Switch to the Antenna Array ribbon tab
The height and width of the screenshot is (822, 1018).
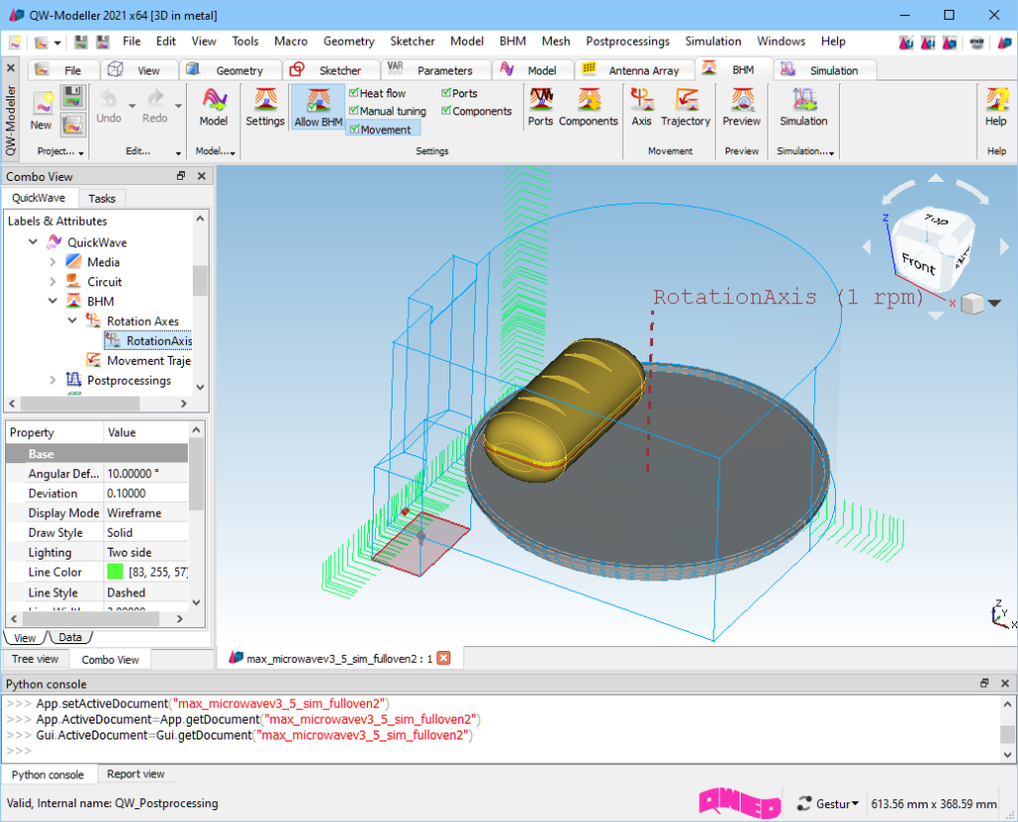point(633,71)
